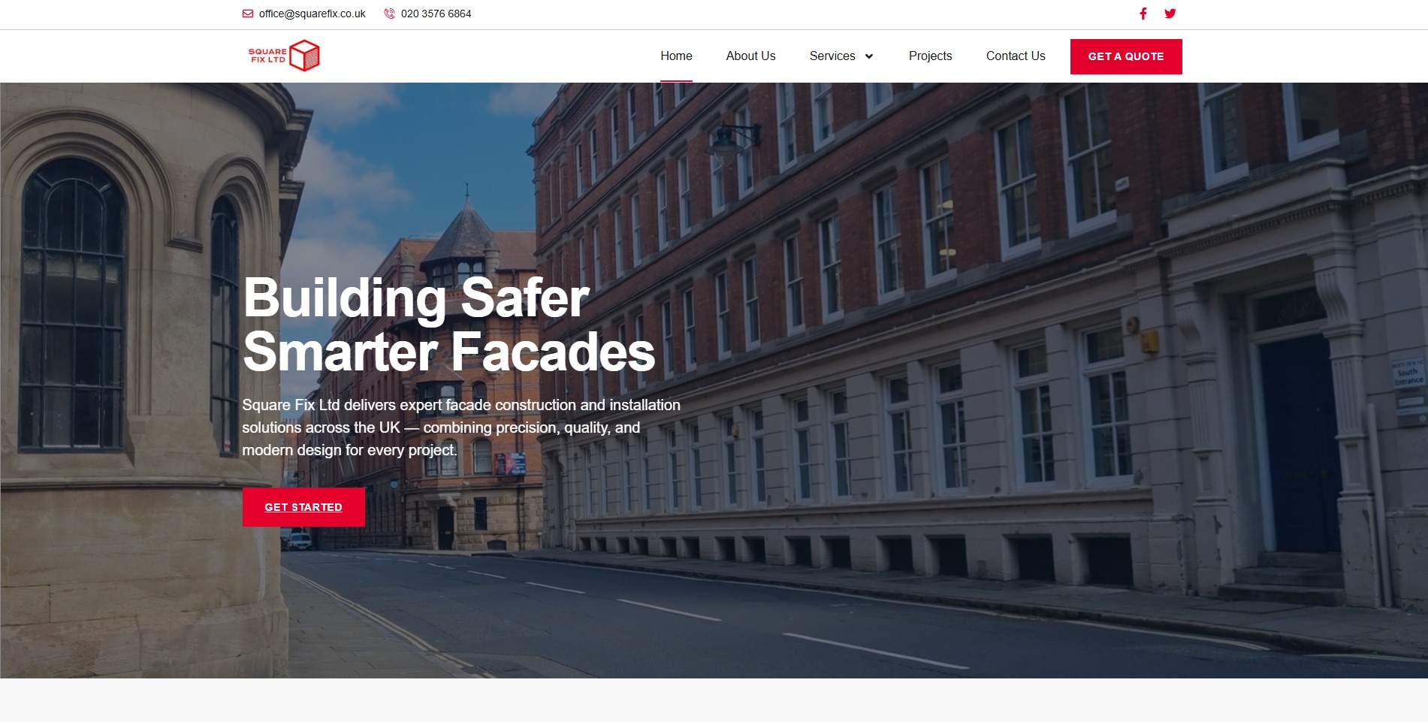Click the phone icon in top bar

click(389, 14)
